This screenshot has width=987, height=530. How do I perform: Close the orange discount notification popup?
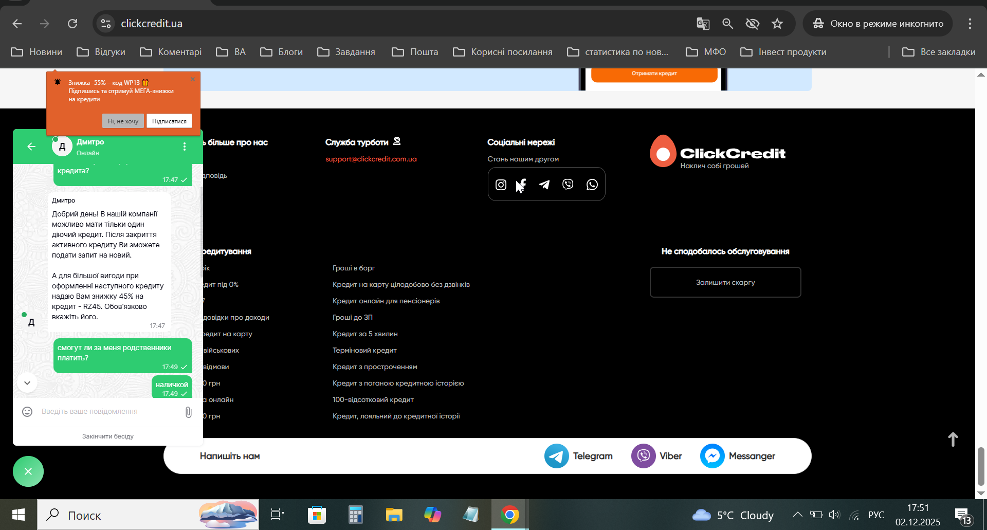193,79
